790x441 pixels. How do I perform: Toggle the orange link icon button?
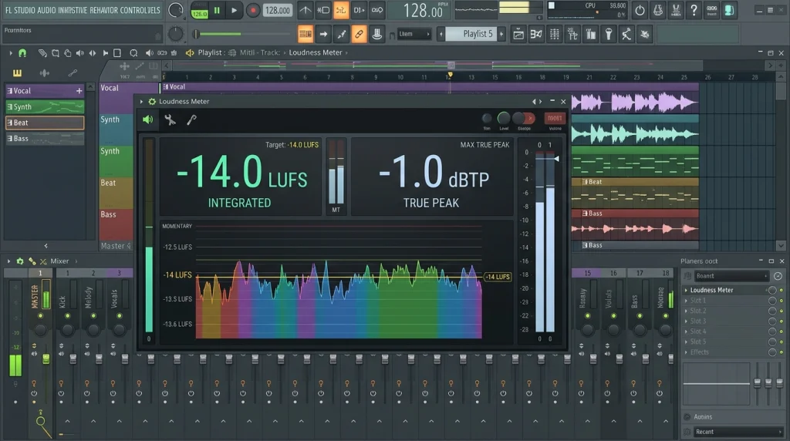pyautogui.click(x=359, y=34)
